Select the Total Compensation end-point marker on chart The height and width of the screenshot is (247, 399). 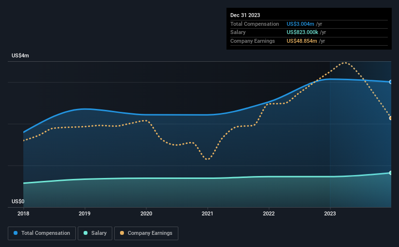point(390,82)
